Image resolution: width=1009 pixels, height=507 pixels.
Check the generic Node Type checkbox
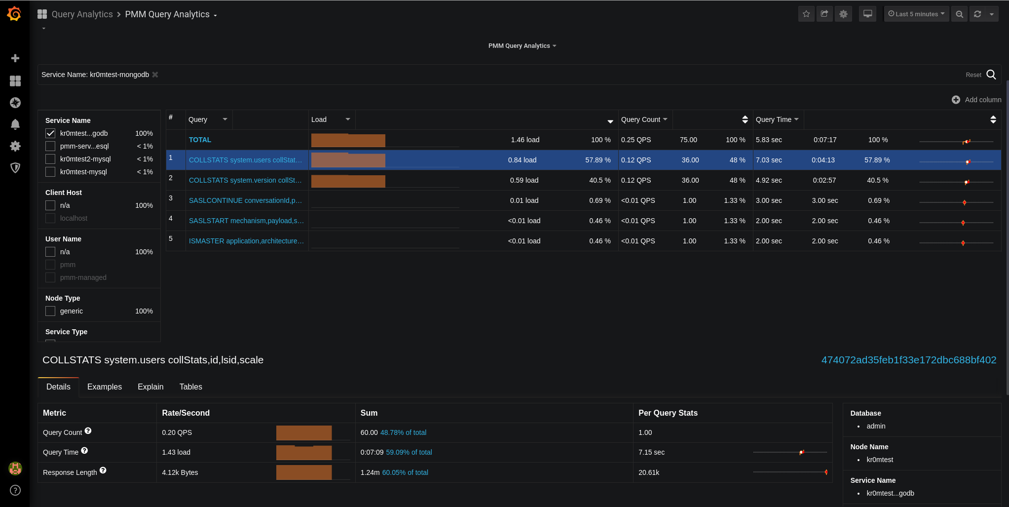click(50, 311)
